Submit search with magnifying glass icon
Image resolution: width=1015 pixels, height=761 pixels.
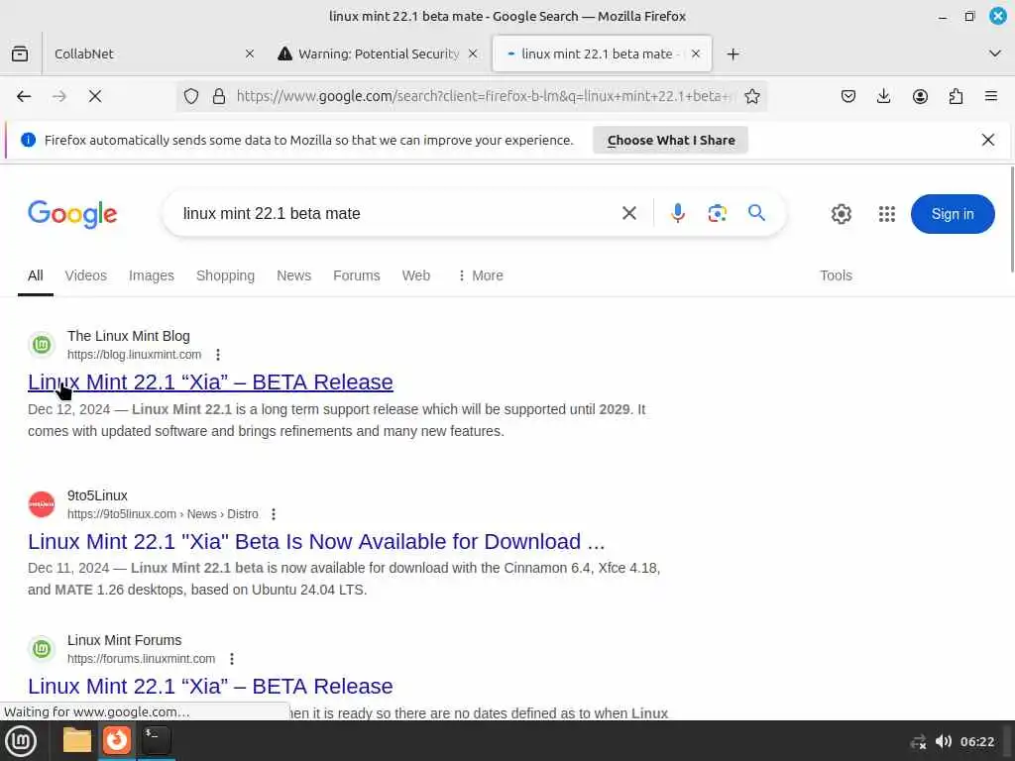tap(756, 213)
